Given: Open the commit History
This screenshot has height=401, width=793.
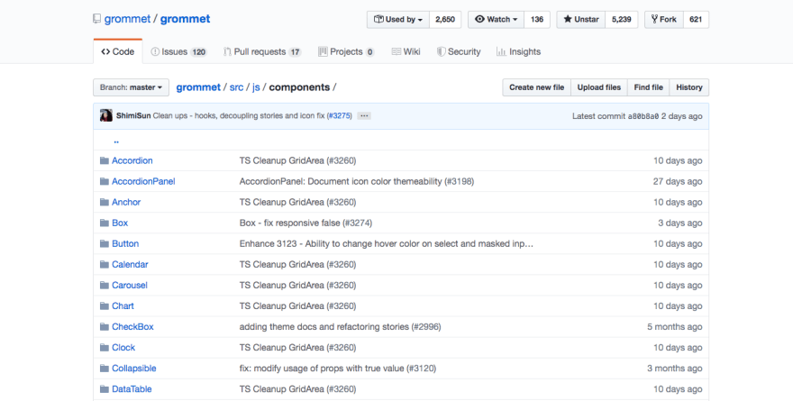Looking at the screenshot, I should point(689,87).
